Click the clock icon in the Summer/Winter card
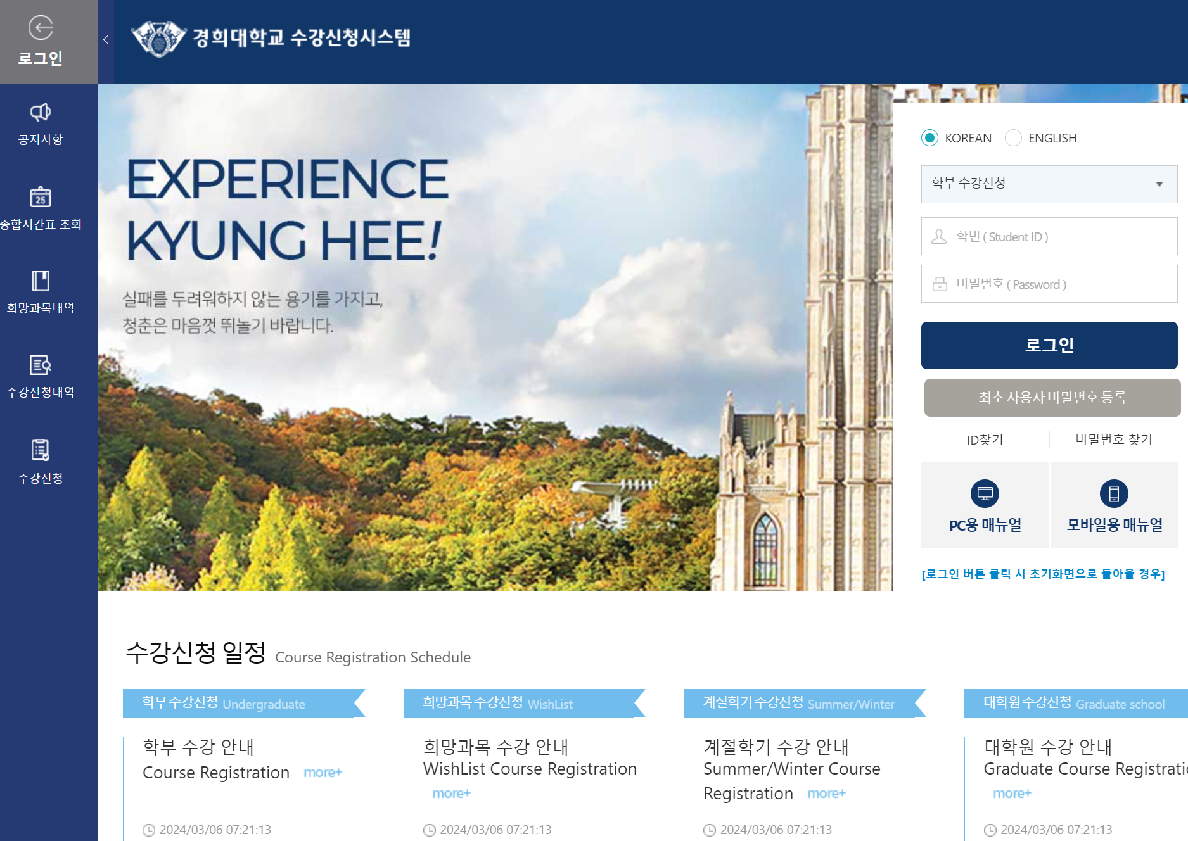 pos(710,830)
